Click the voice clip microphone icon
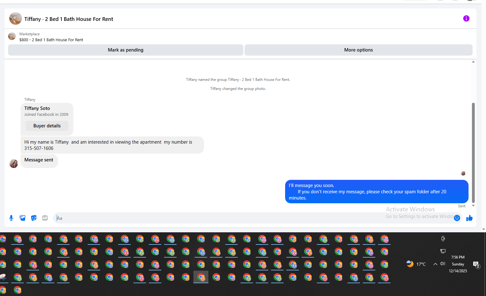 tap(11, 218)
